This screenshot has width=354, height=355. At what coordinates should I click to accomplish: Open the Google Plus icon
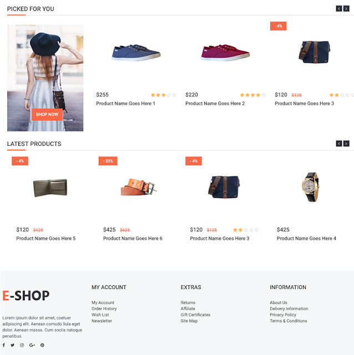(32, 345)
